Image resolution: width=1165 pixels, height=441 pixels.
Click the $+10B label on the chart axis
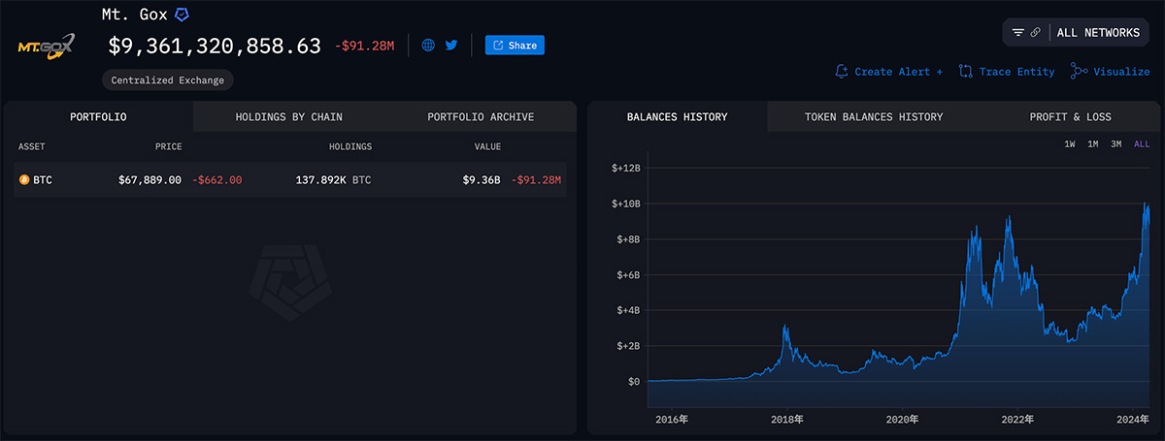tap(625, 204)
